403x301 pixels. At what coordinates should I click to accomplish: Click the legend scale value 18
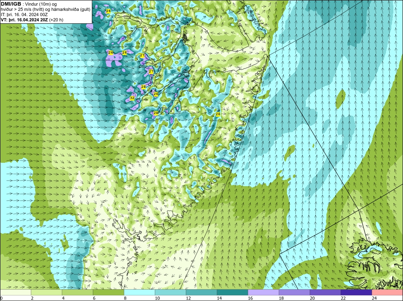pyautogui.click(x=281, y=298)
